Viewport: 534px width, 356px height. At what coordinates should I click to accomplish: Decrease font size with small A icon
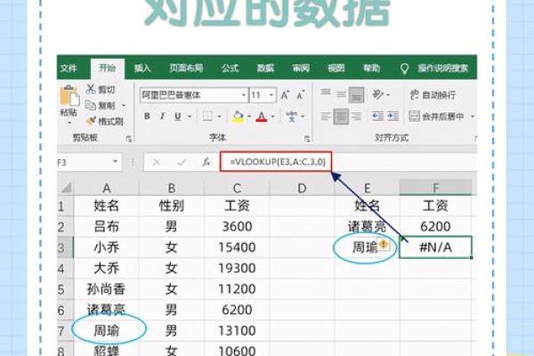301,95
